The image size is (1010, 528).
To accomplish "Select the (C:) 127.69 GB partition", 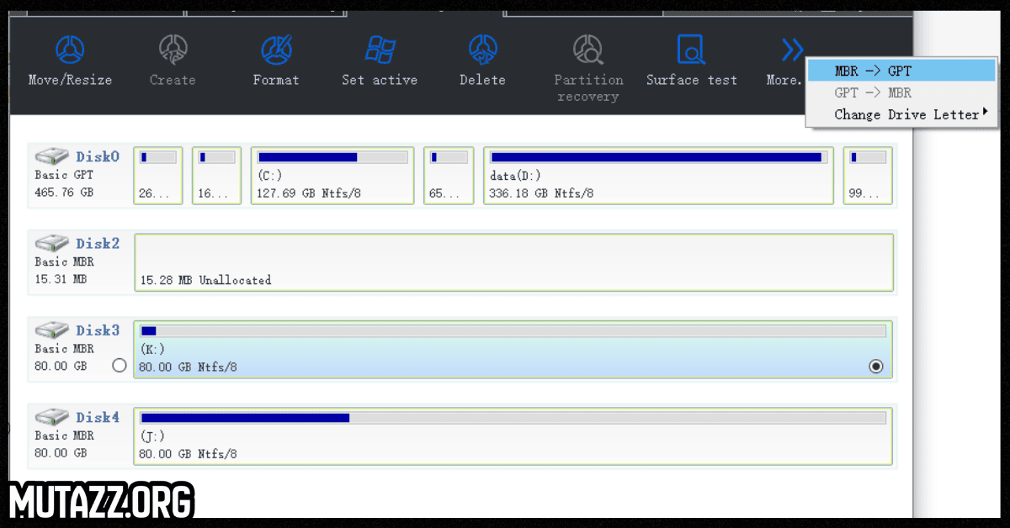I will click(x=332, y=176).
